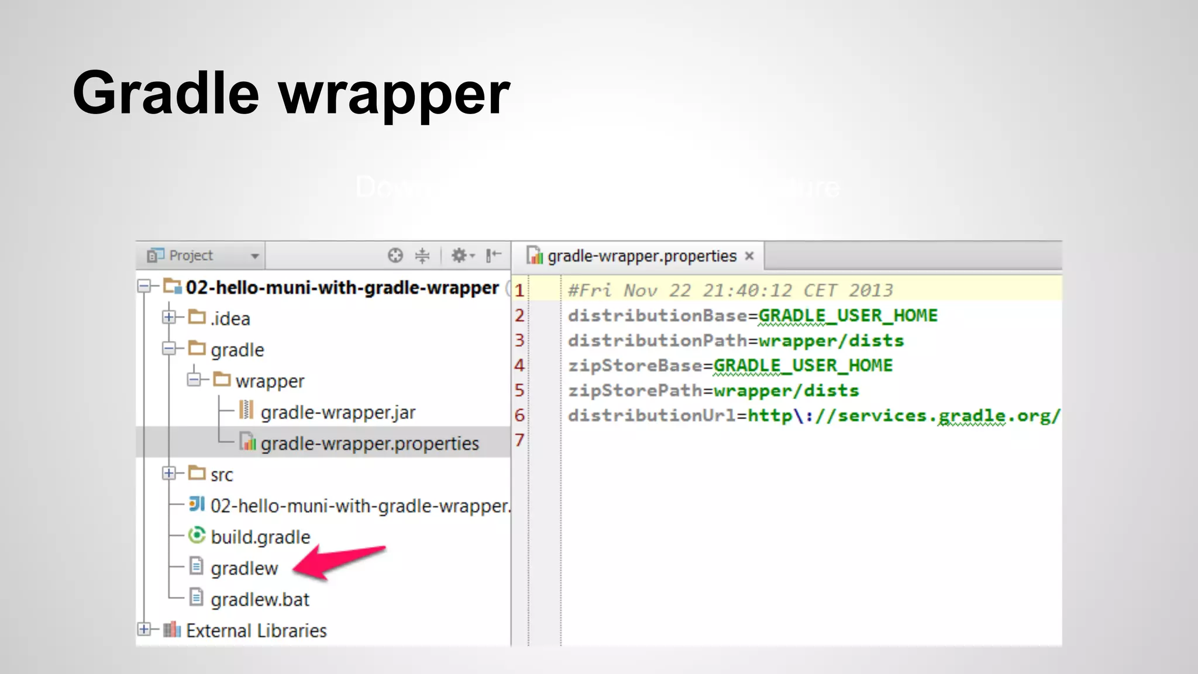The image size is (1198, 674).
Task: Click GRADLE_USER_HOME value of zipStoreBase
Action: (x=803, y=366)
